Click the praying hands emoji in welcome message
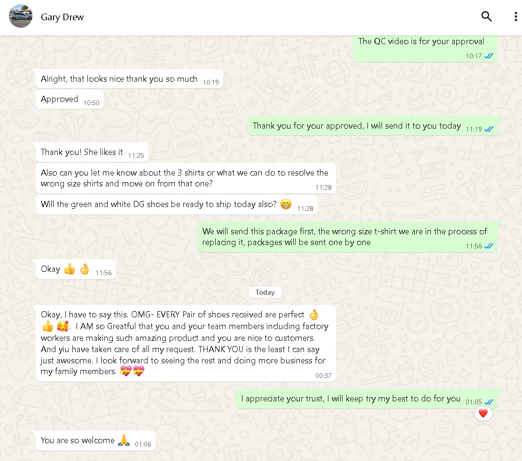 [124, 440]
